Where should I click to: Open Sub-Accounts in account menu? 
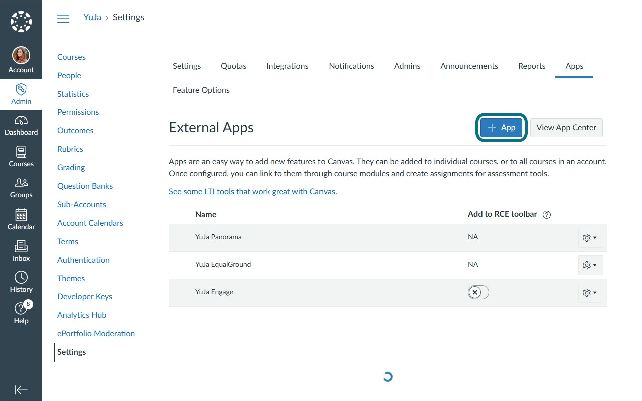(82, 205)
